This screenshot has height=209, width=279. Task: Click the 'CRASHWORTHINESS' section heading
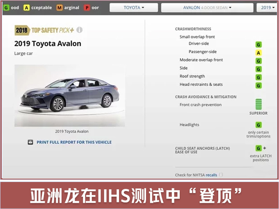pos(193,29)
